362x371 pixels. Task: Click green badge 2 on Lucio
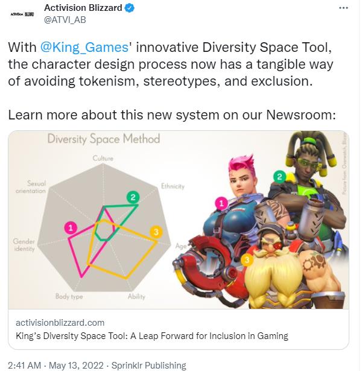click(x=279, y=176)
